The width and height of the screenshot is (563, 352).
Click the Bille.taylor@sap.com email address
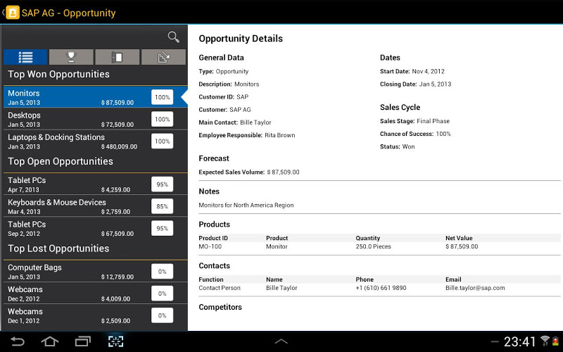[475, 288]
